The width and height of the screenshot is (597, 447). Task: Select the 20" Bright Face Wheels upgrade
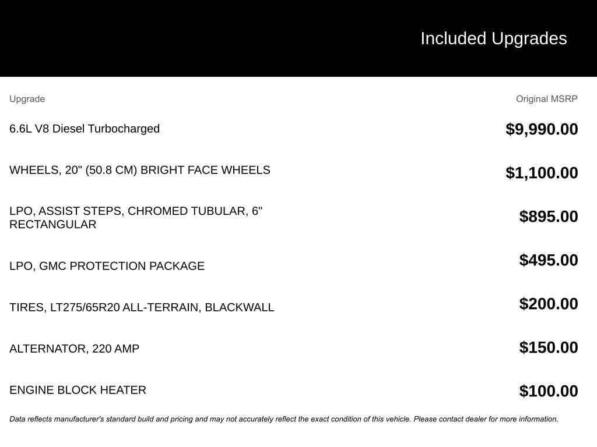(140, 170)
